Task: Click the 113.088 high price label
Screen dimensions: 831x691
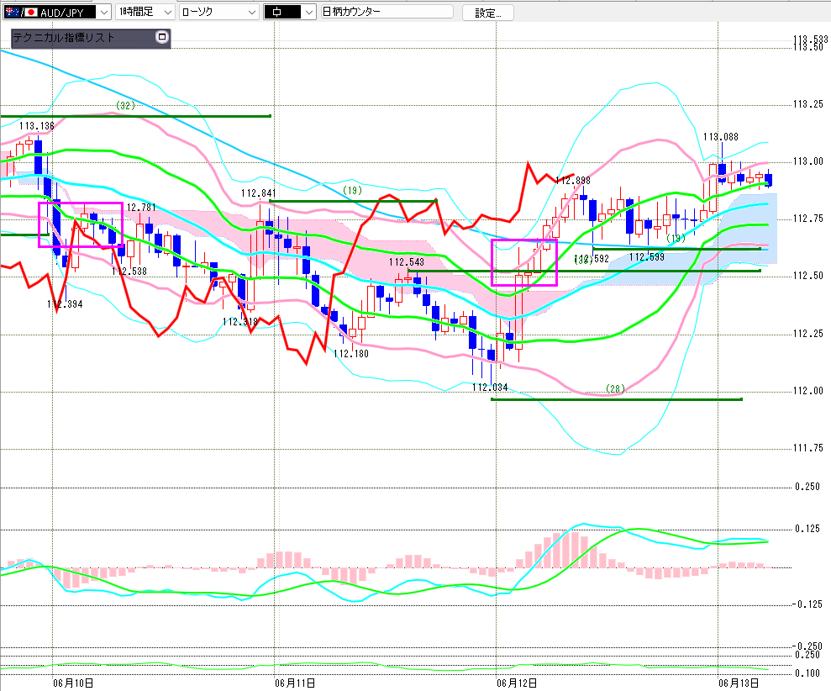Action: [x=721, y=137]
